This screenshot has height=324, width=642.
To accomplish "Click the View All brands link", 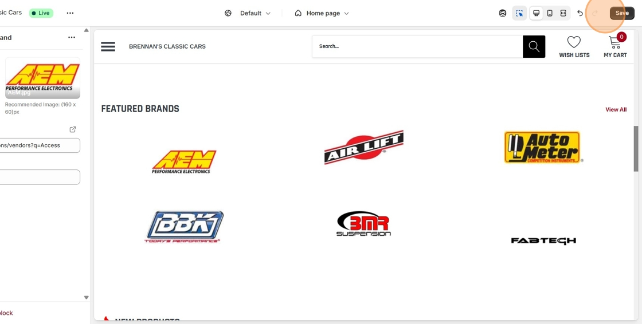I will pos(616,109).
